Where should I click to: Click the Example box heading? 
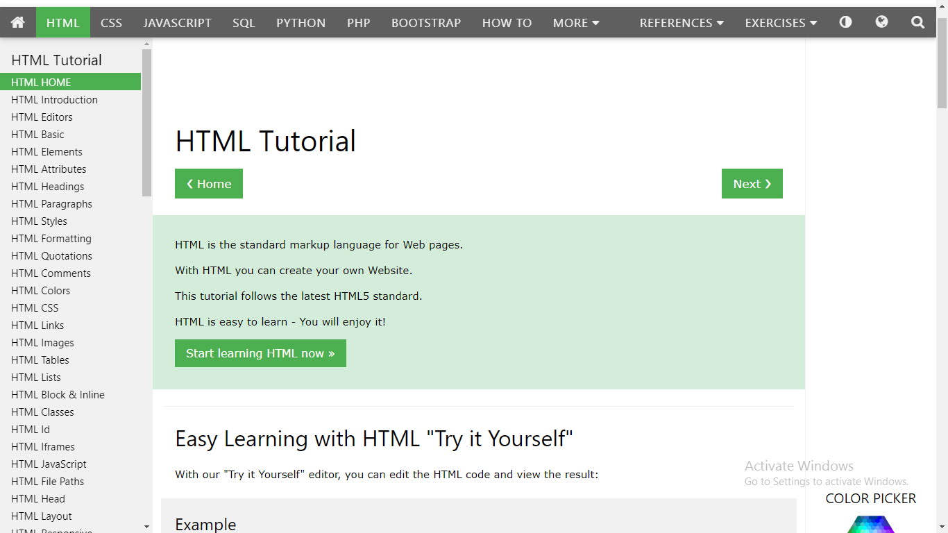205,525
